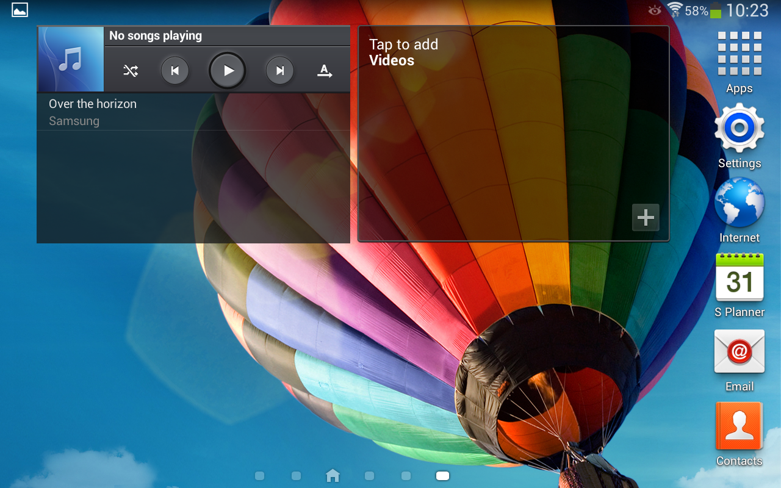The image size is (781, 488).
Task: Switch to the second home screen page dot
Action: [296, 476]
